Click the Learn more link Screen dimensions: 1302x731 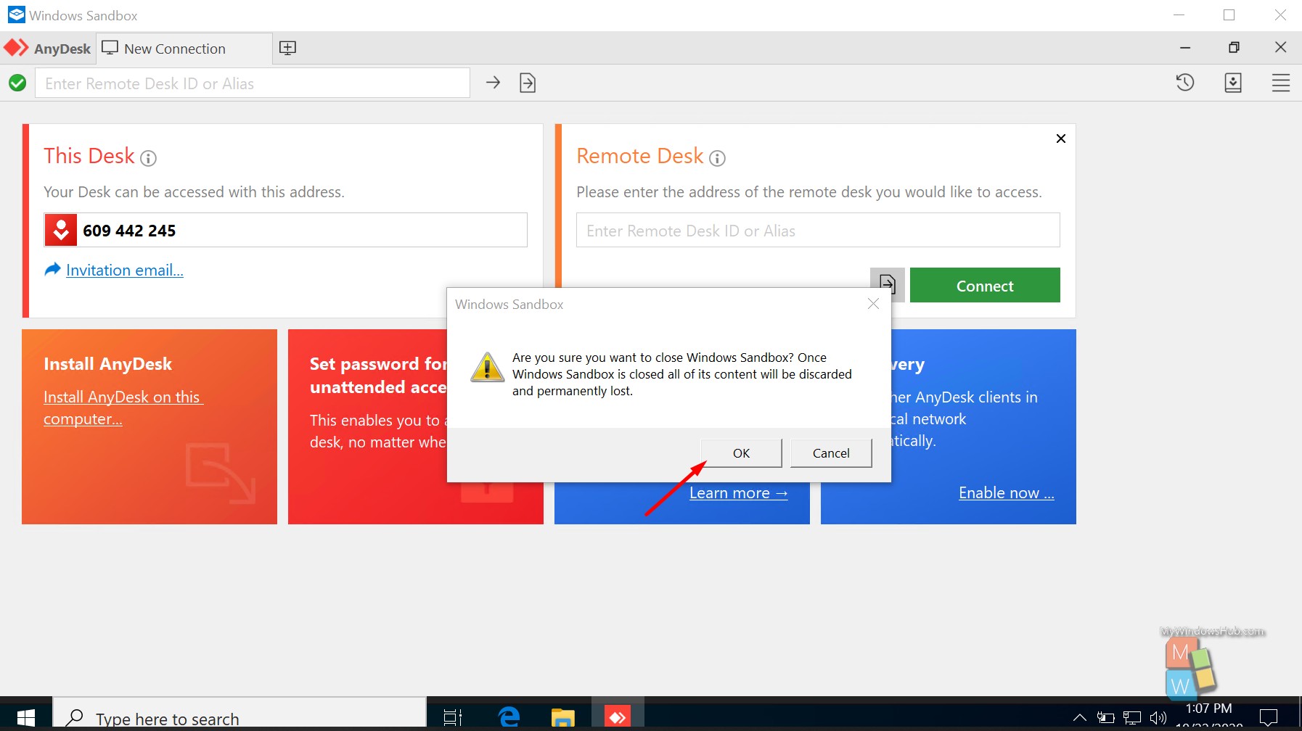(738, 493)
